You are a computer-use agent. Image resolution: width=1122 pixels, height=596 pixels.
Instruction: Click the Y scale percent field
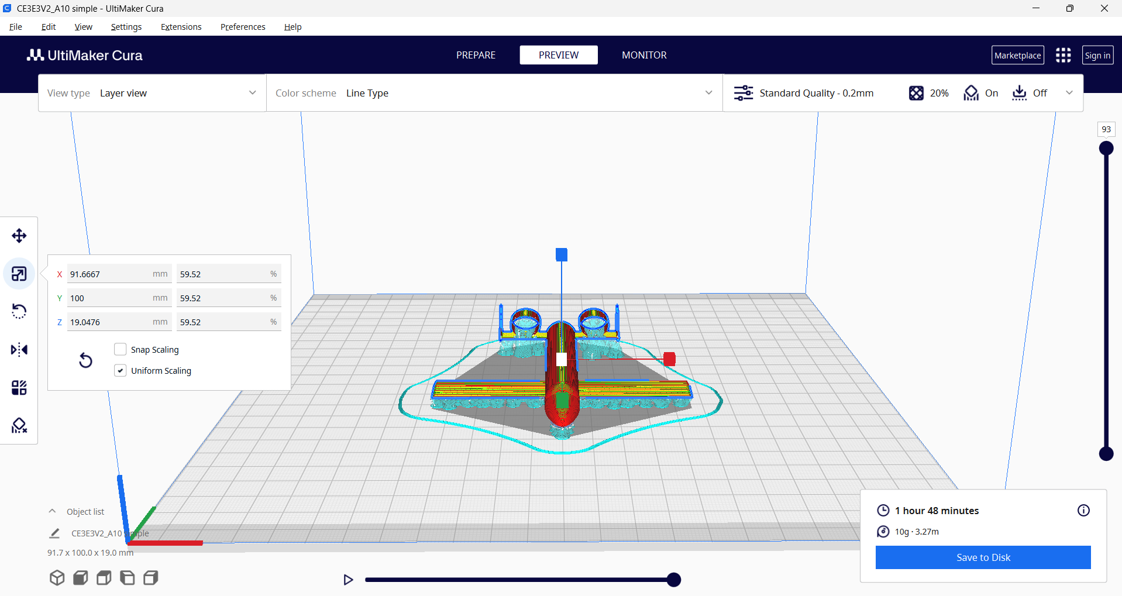pyautogui.click(x=229, y=298)
